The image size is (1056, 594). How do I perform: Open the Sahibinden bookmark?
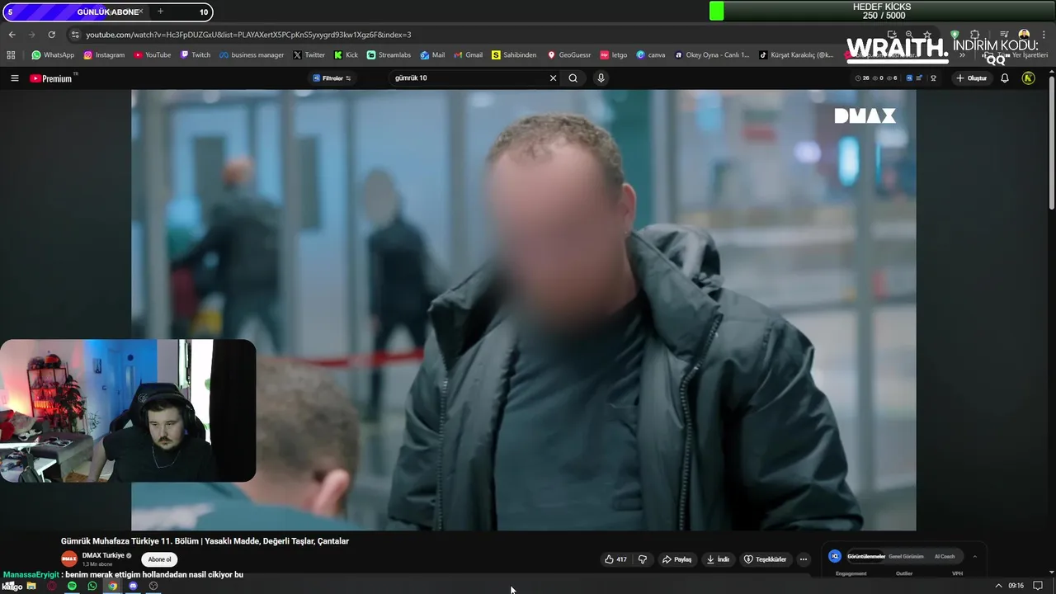[514, 55]
